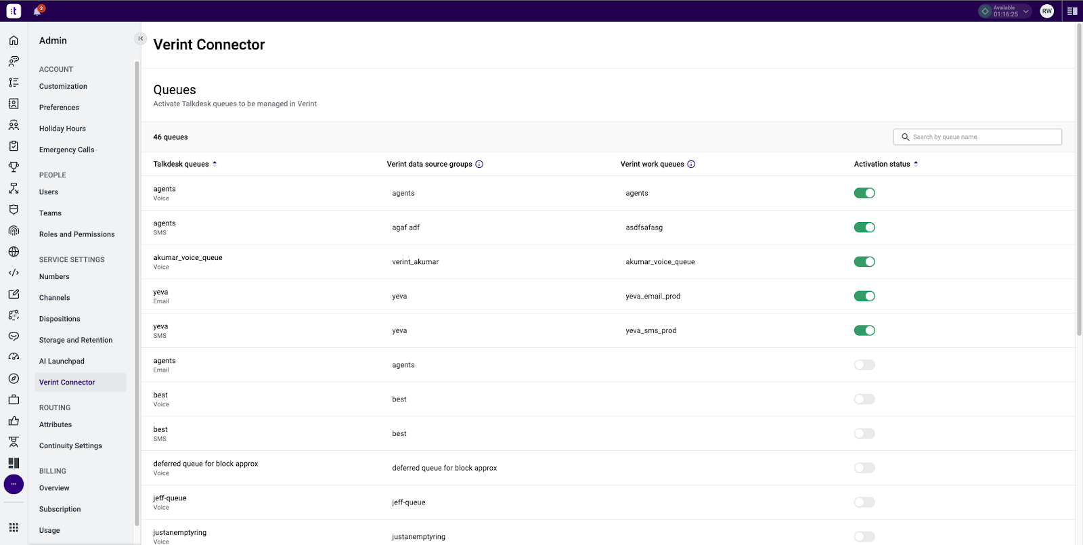The height and width of the screenshot is (545, 1083).
Task: Open the clipboard checkmark icon in sidebar
Action: pyautogui.click(x=14, y=146)
